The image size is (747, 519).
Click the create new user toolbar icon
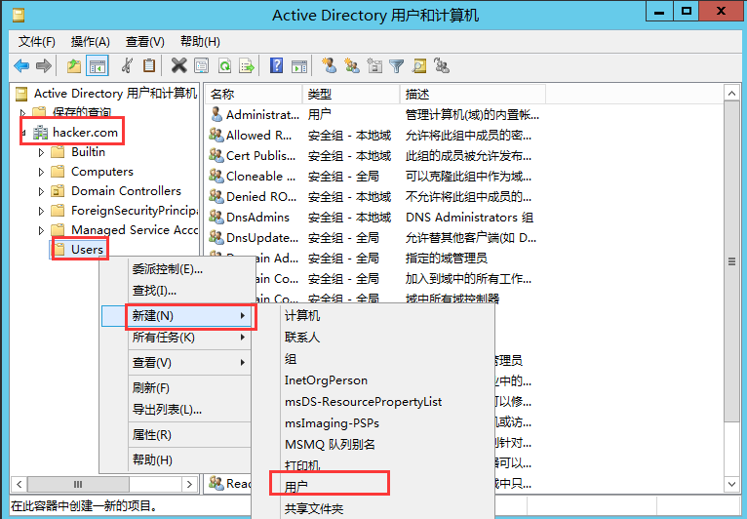329,65
